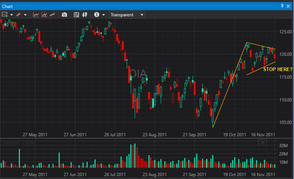
Task: Close the Volume sub-panel with X
Action: [x=262, y=143]
